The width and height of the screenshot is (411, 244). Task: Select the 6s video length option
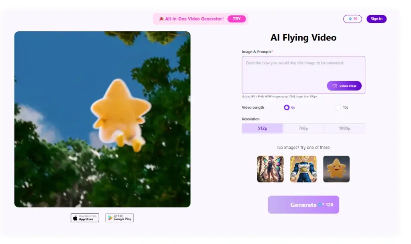tap(287, 108)
